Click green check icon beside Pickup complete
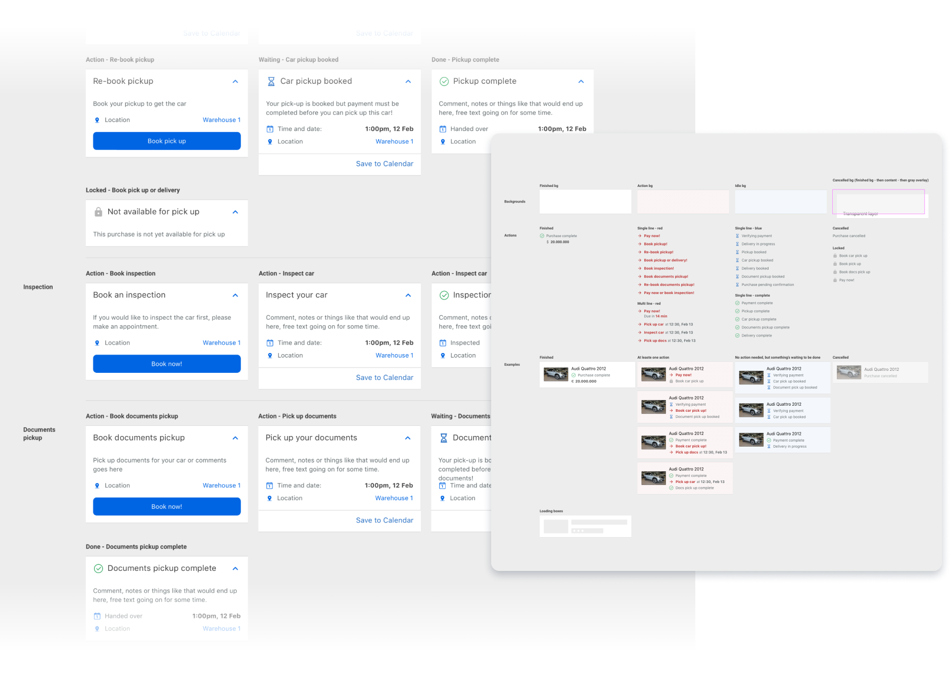 444,81
